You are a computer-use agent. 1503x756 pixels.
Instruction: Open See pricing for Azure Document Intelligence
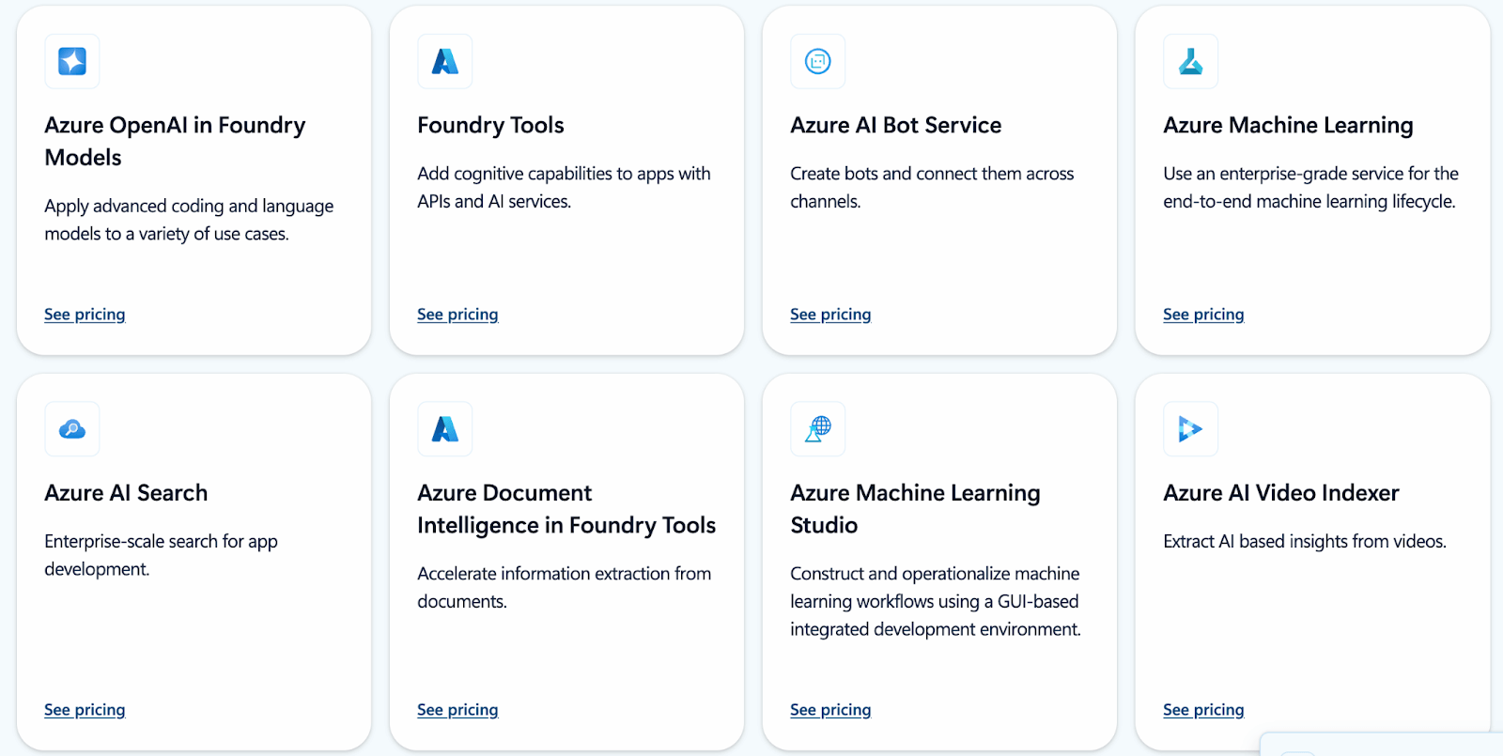(x=457, y=710)
